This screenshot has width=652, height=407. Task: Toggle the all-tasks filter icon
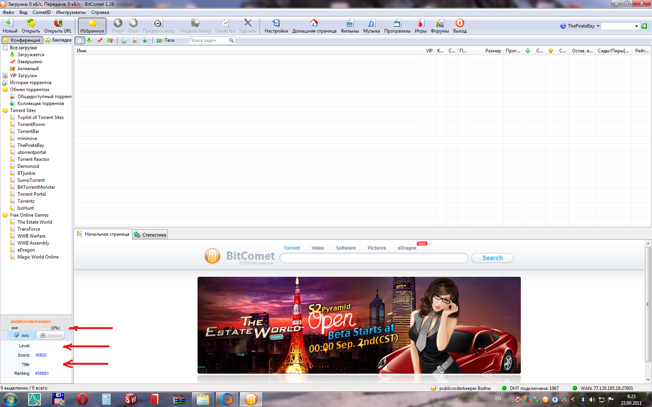coord(80,40)
